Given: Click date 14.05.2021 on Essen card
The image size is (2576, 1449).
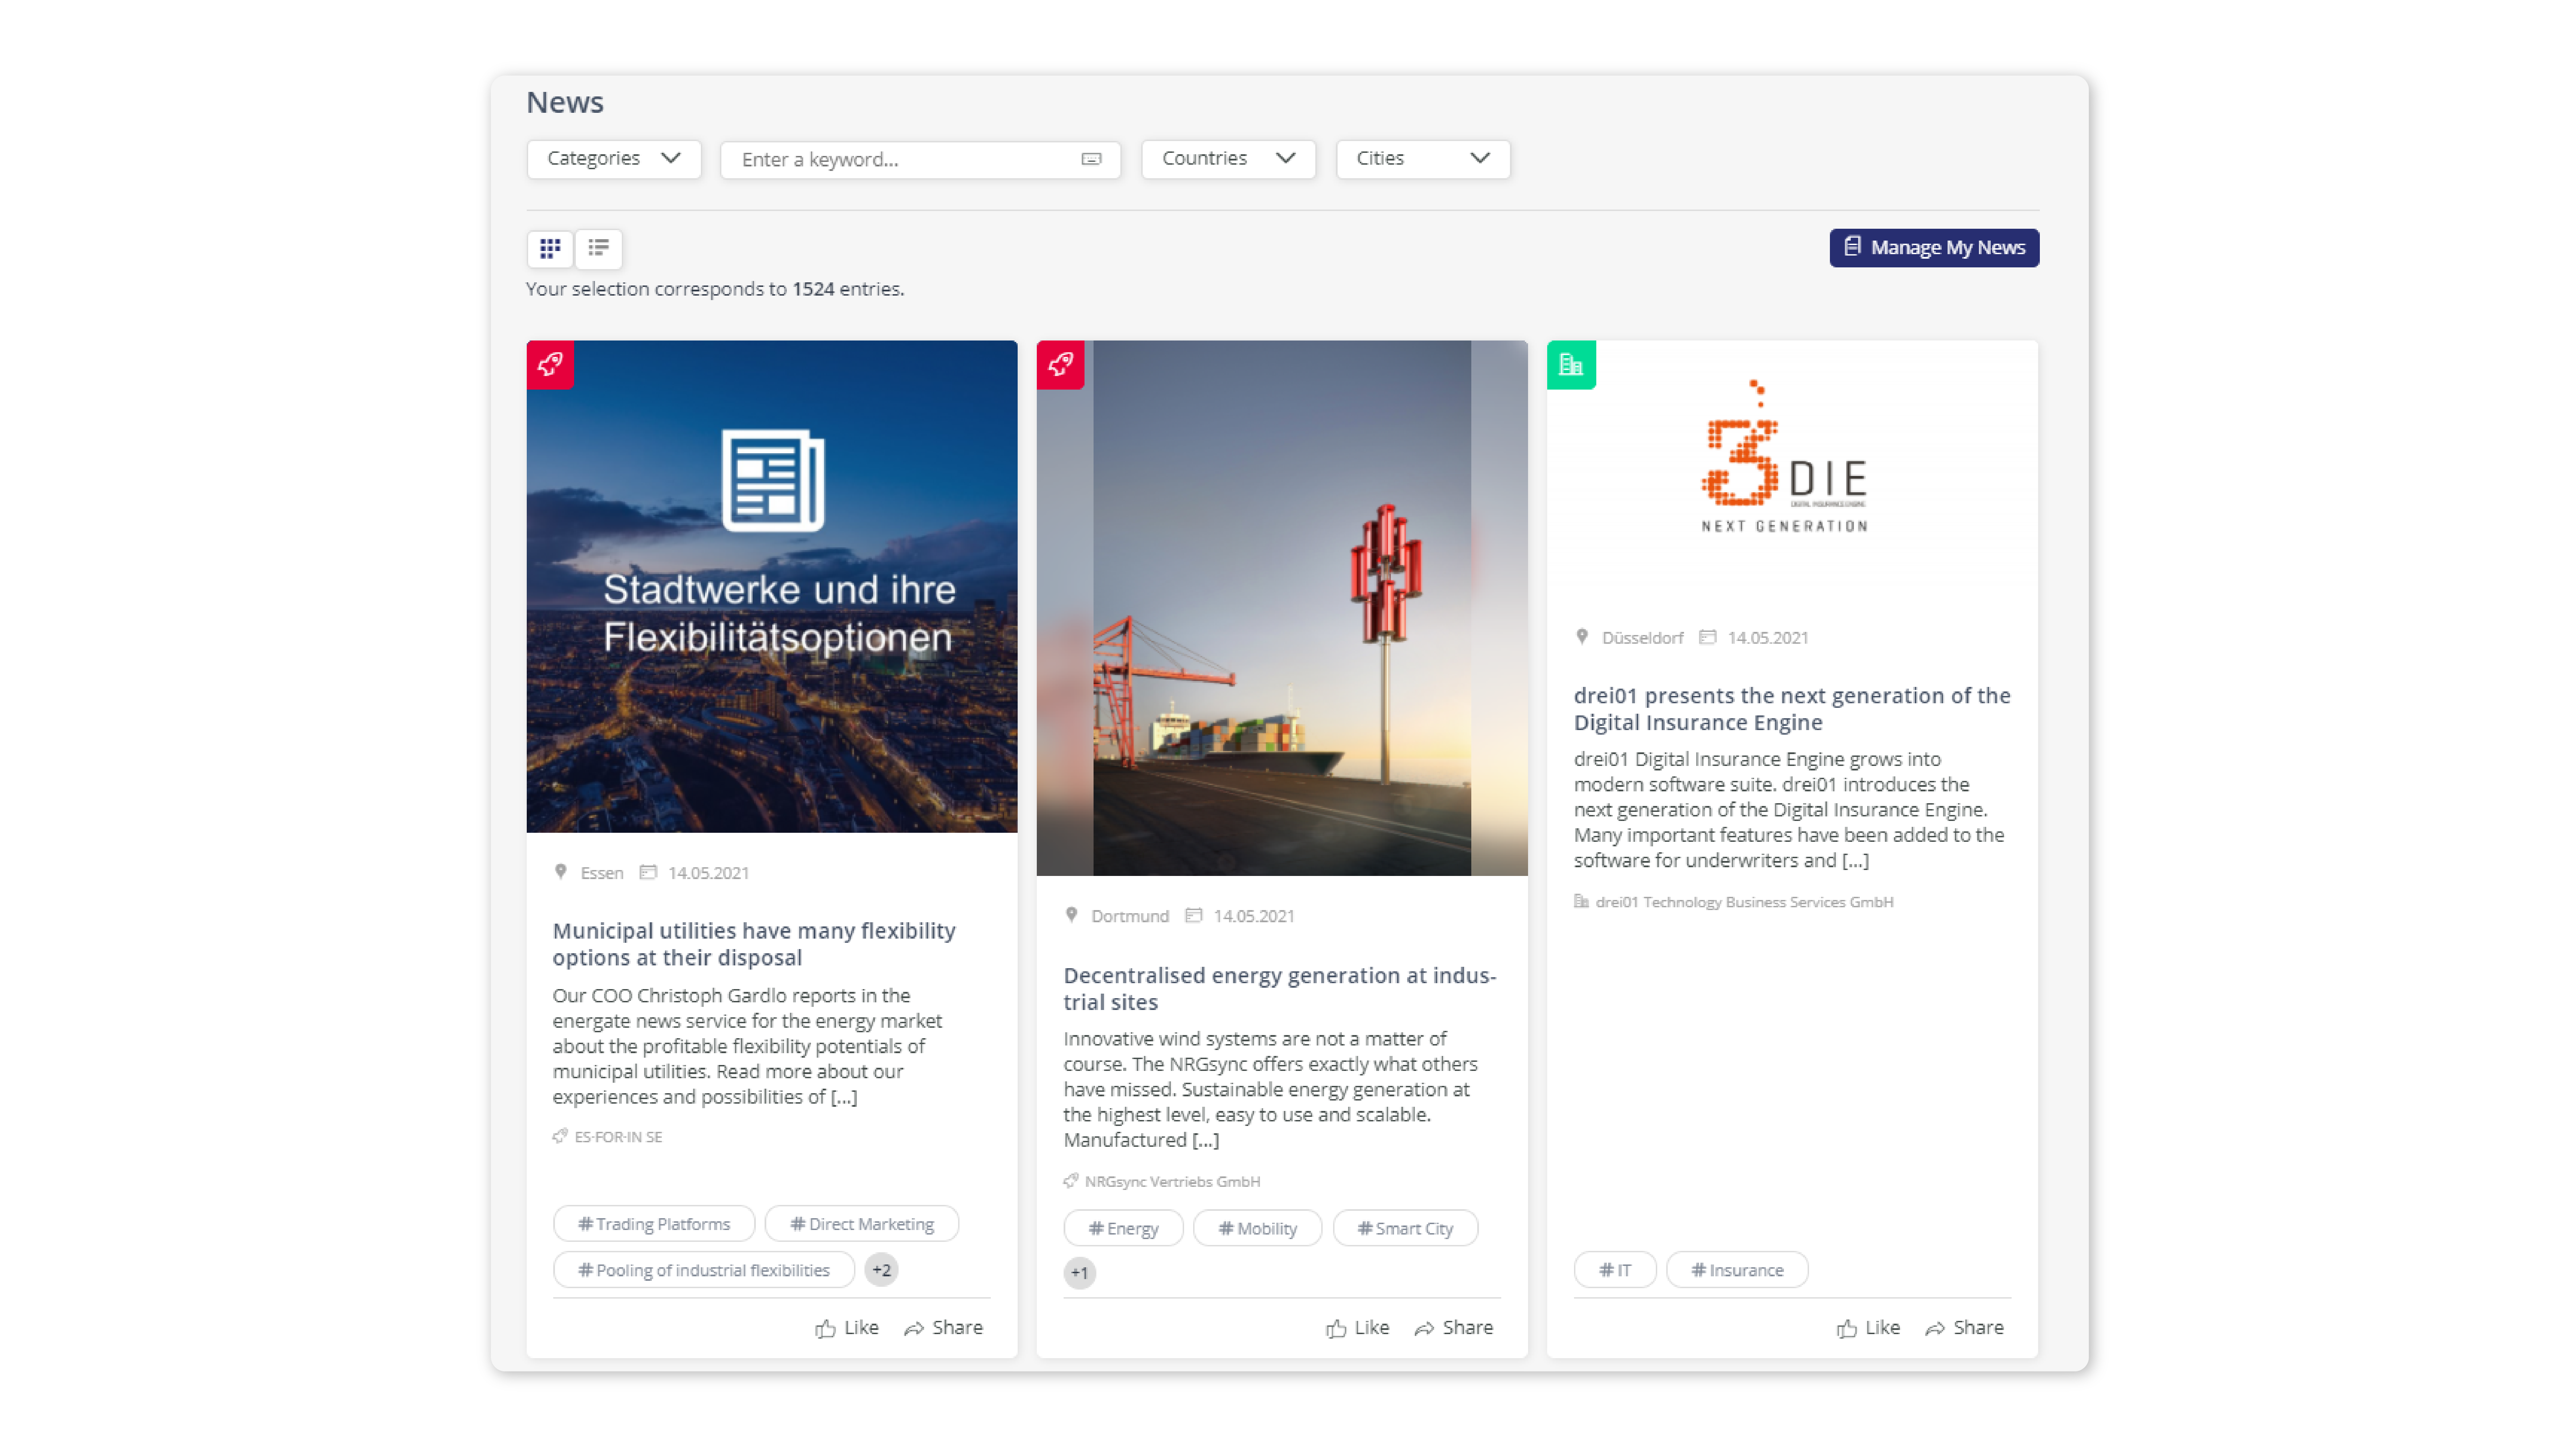Looking at the screenshot, I should (708, 873).
